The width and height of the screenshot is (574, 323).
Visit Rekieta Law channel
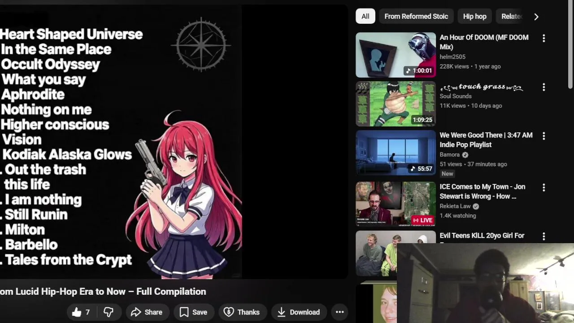click(x=455, y=206)
